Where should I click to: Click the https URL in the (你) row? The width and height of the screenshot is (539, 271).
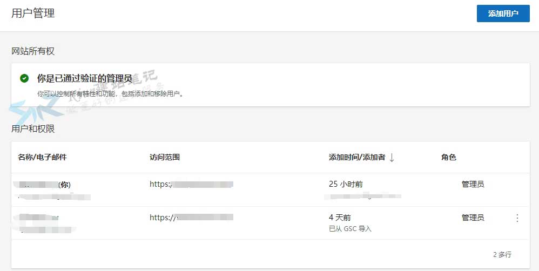(x=192, y=184)
